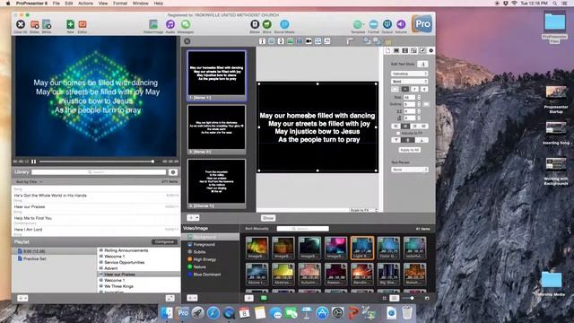Click the Slides clear icon

tap(34, 24)
